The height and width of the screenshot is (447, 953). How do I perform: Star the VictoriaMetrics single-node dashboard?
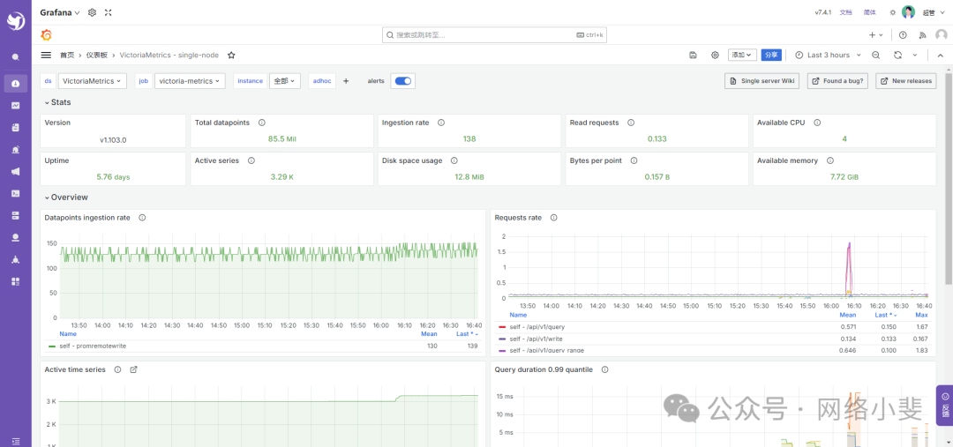(x=231, y=55)
